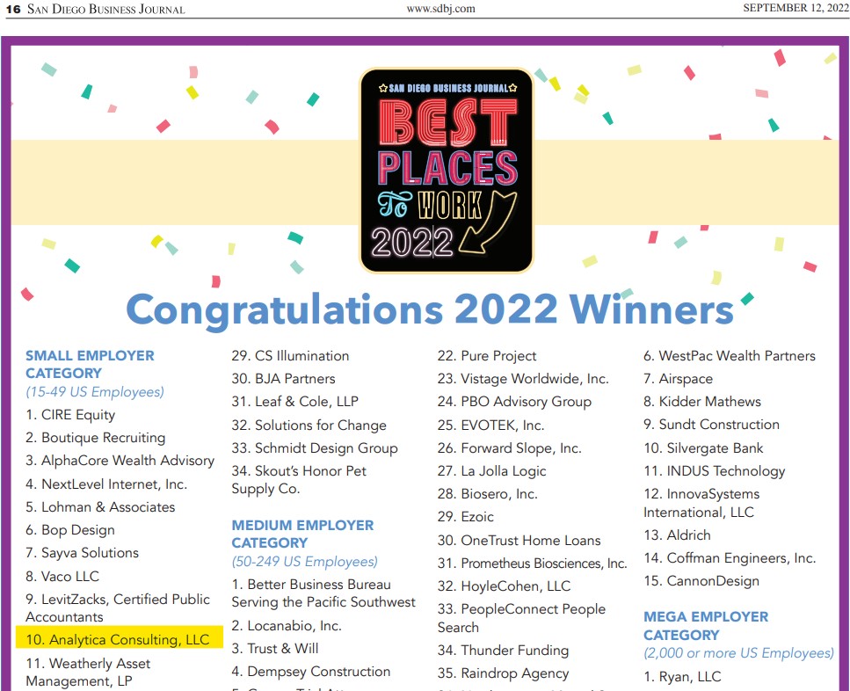Click the Congratulations 2022 Winners headline
This screenshot has height=691, width=850.
pyautogui.click(x=430, y=310)
